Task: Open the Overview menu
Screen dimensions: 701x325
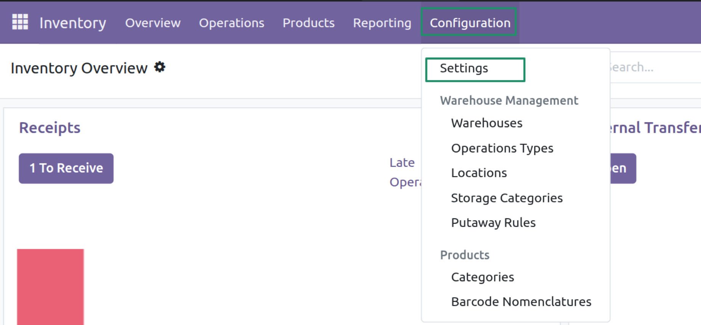Action: tap(153, 23)
